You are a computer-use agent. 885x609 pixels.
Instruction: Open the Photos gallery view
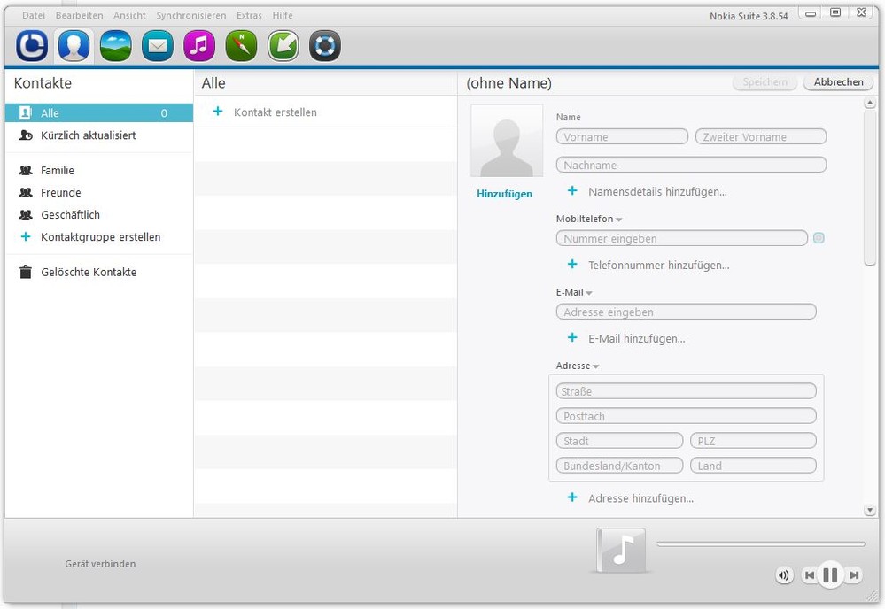coord(116,46)
